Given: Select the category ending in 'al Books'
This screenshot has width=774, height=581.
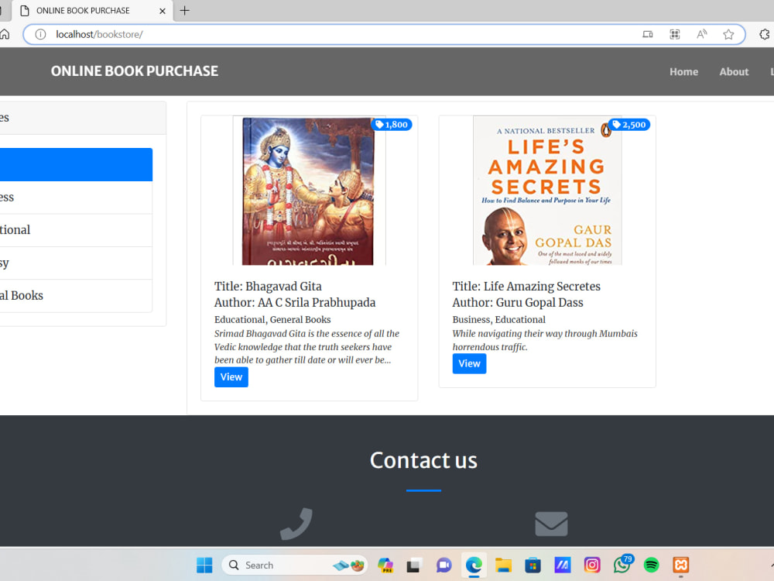Looking at the screenshot, I should point(76,295).
